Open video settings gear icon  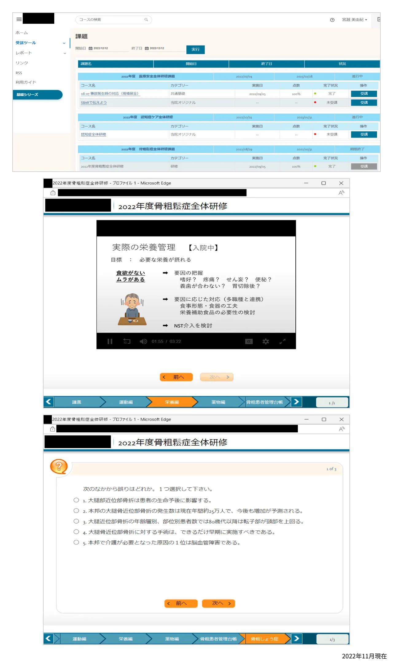(266, 341)
